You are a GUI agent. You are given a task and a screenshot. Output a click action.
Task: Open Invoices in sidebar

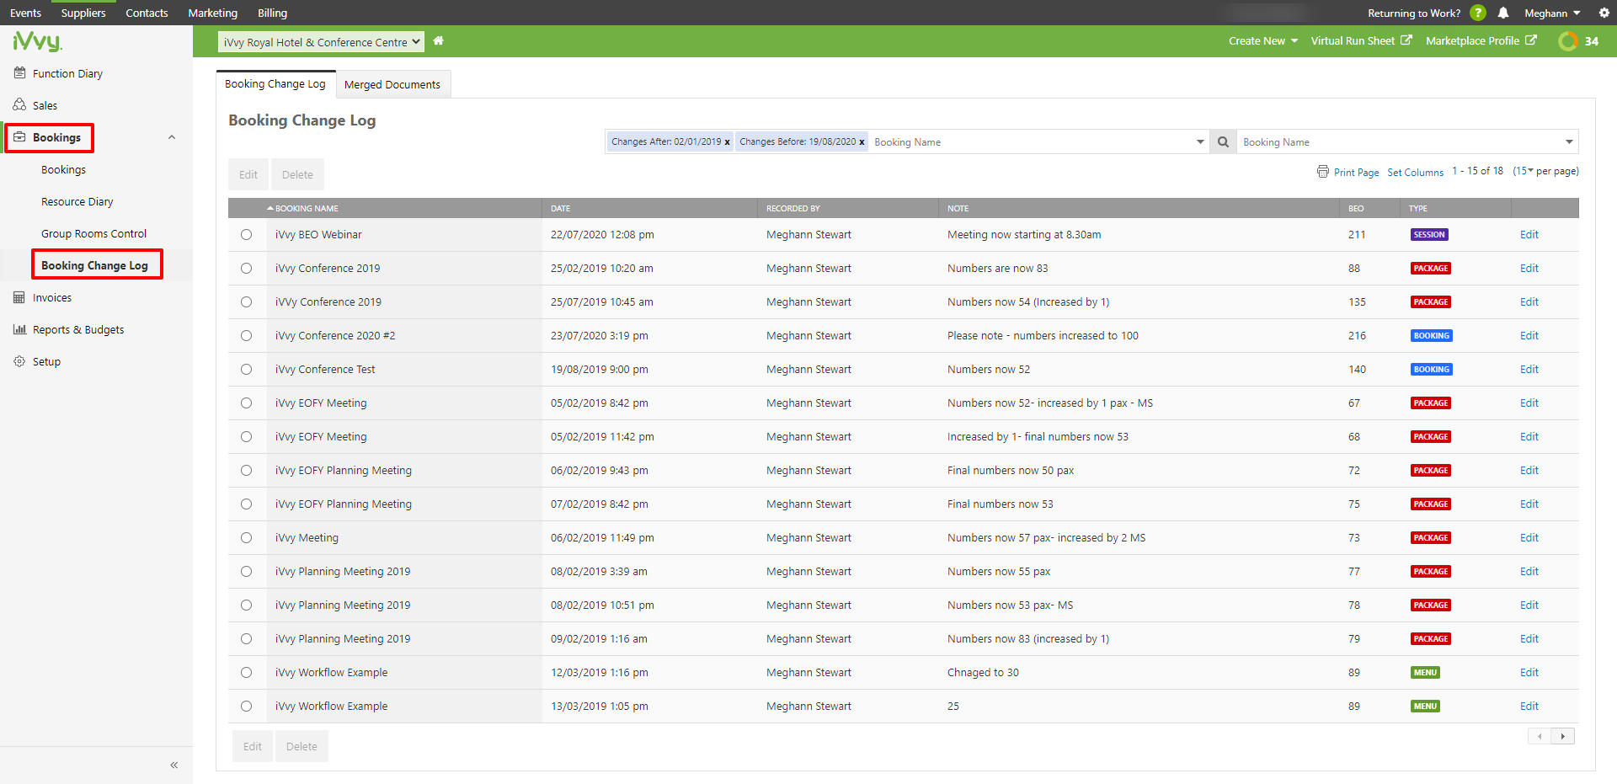[x=51, y=297]
